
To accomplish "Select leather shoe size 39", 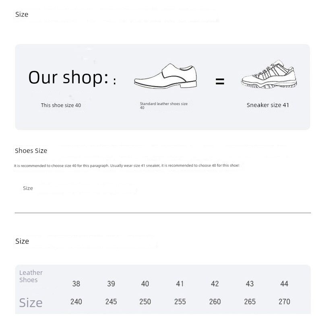I will point(111,284).
